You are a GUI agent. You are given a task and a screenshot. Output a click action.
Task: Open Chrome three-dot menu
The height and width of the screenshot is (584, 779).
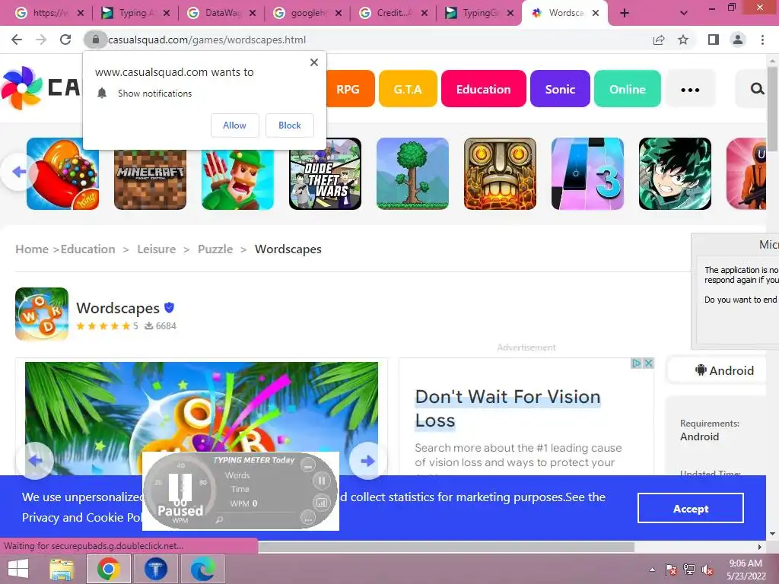(762, 40)
